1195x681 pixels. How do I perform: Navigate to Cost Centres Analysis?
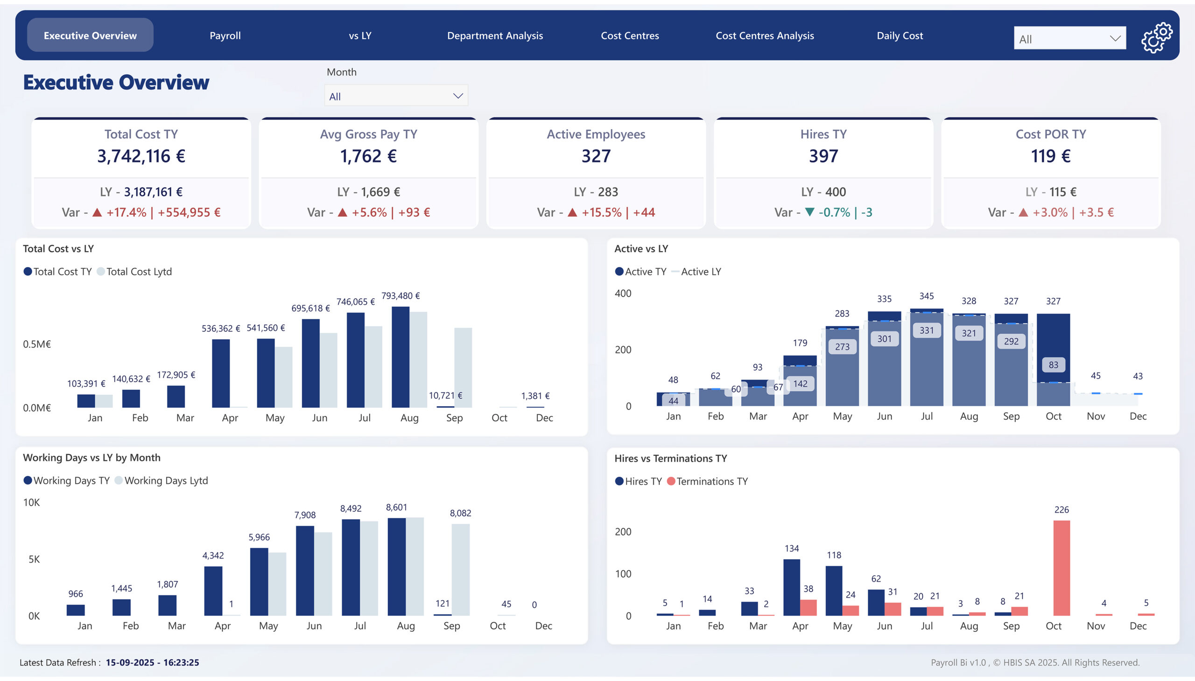click(x=765, y=35)
